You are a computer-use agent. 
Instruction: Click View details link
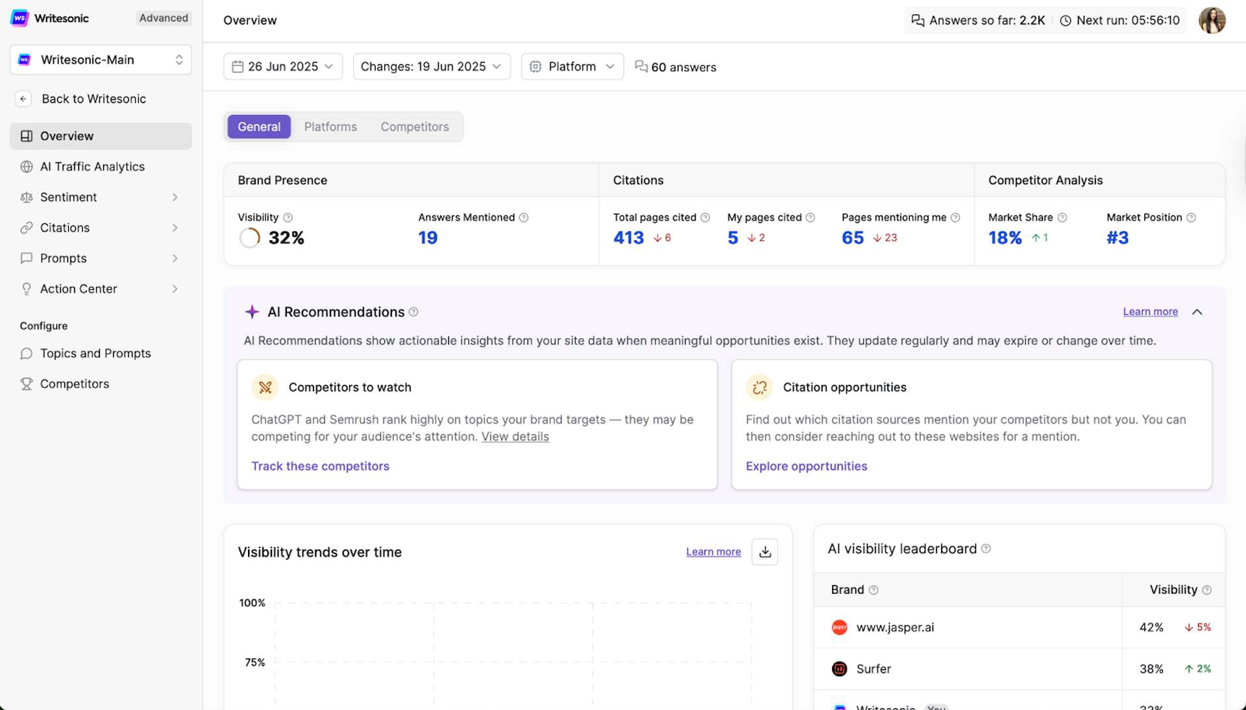tap(515, 437)
